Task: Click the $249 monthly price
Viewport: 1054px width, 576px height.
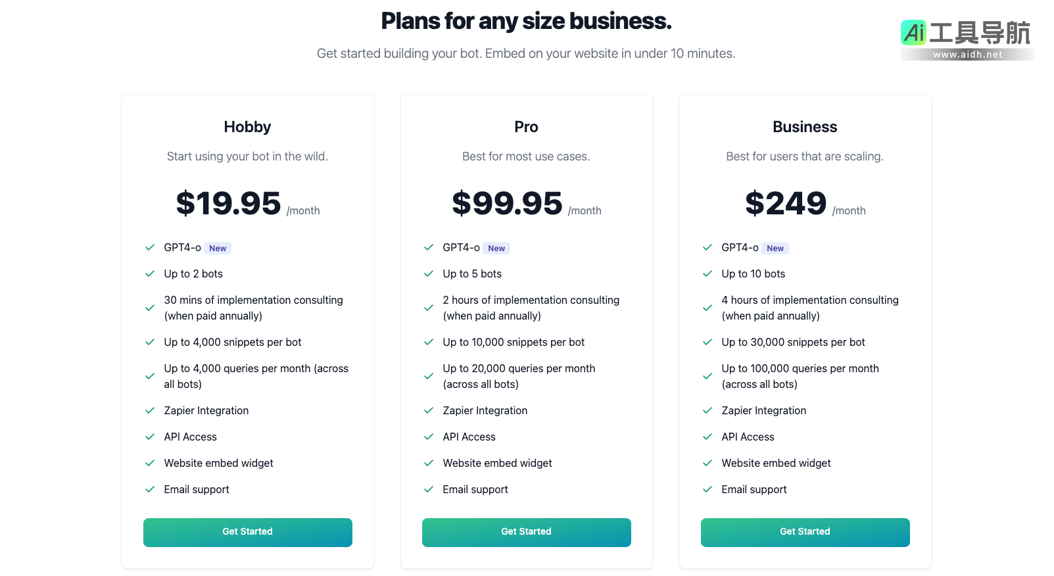Action: [786, 204]
